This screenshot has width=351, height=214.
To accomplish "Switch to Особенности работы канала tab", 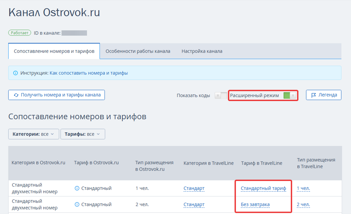I will [x=138, y=51].
